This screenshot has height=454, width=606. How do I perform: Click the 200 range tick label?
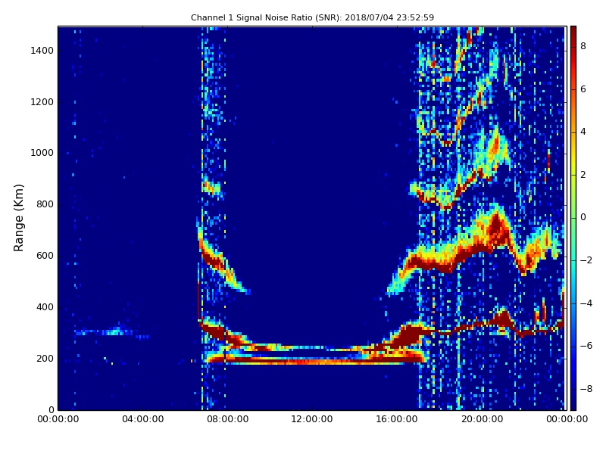pyautogui.click(x=45, y=358)
